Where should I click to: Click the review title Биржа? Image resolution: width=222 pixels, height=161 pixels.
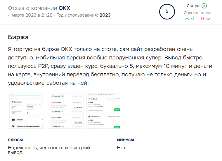(x=18, y=38)
